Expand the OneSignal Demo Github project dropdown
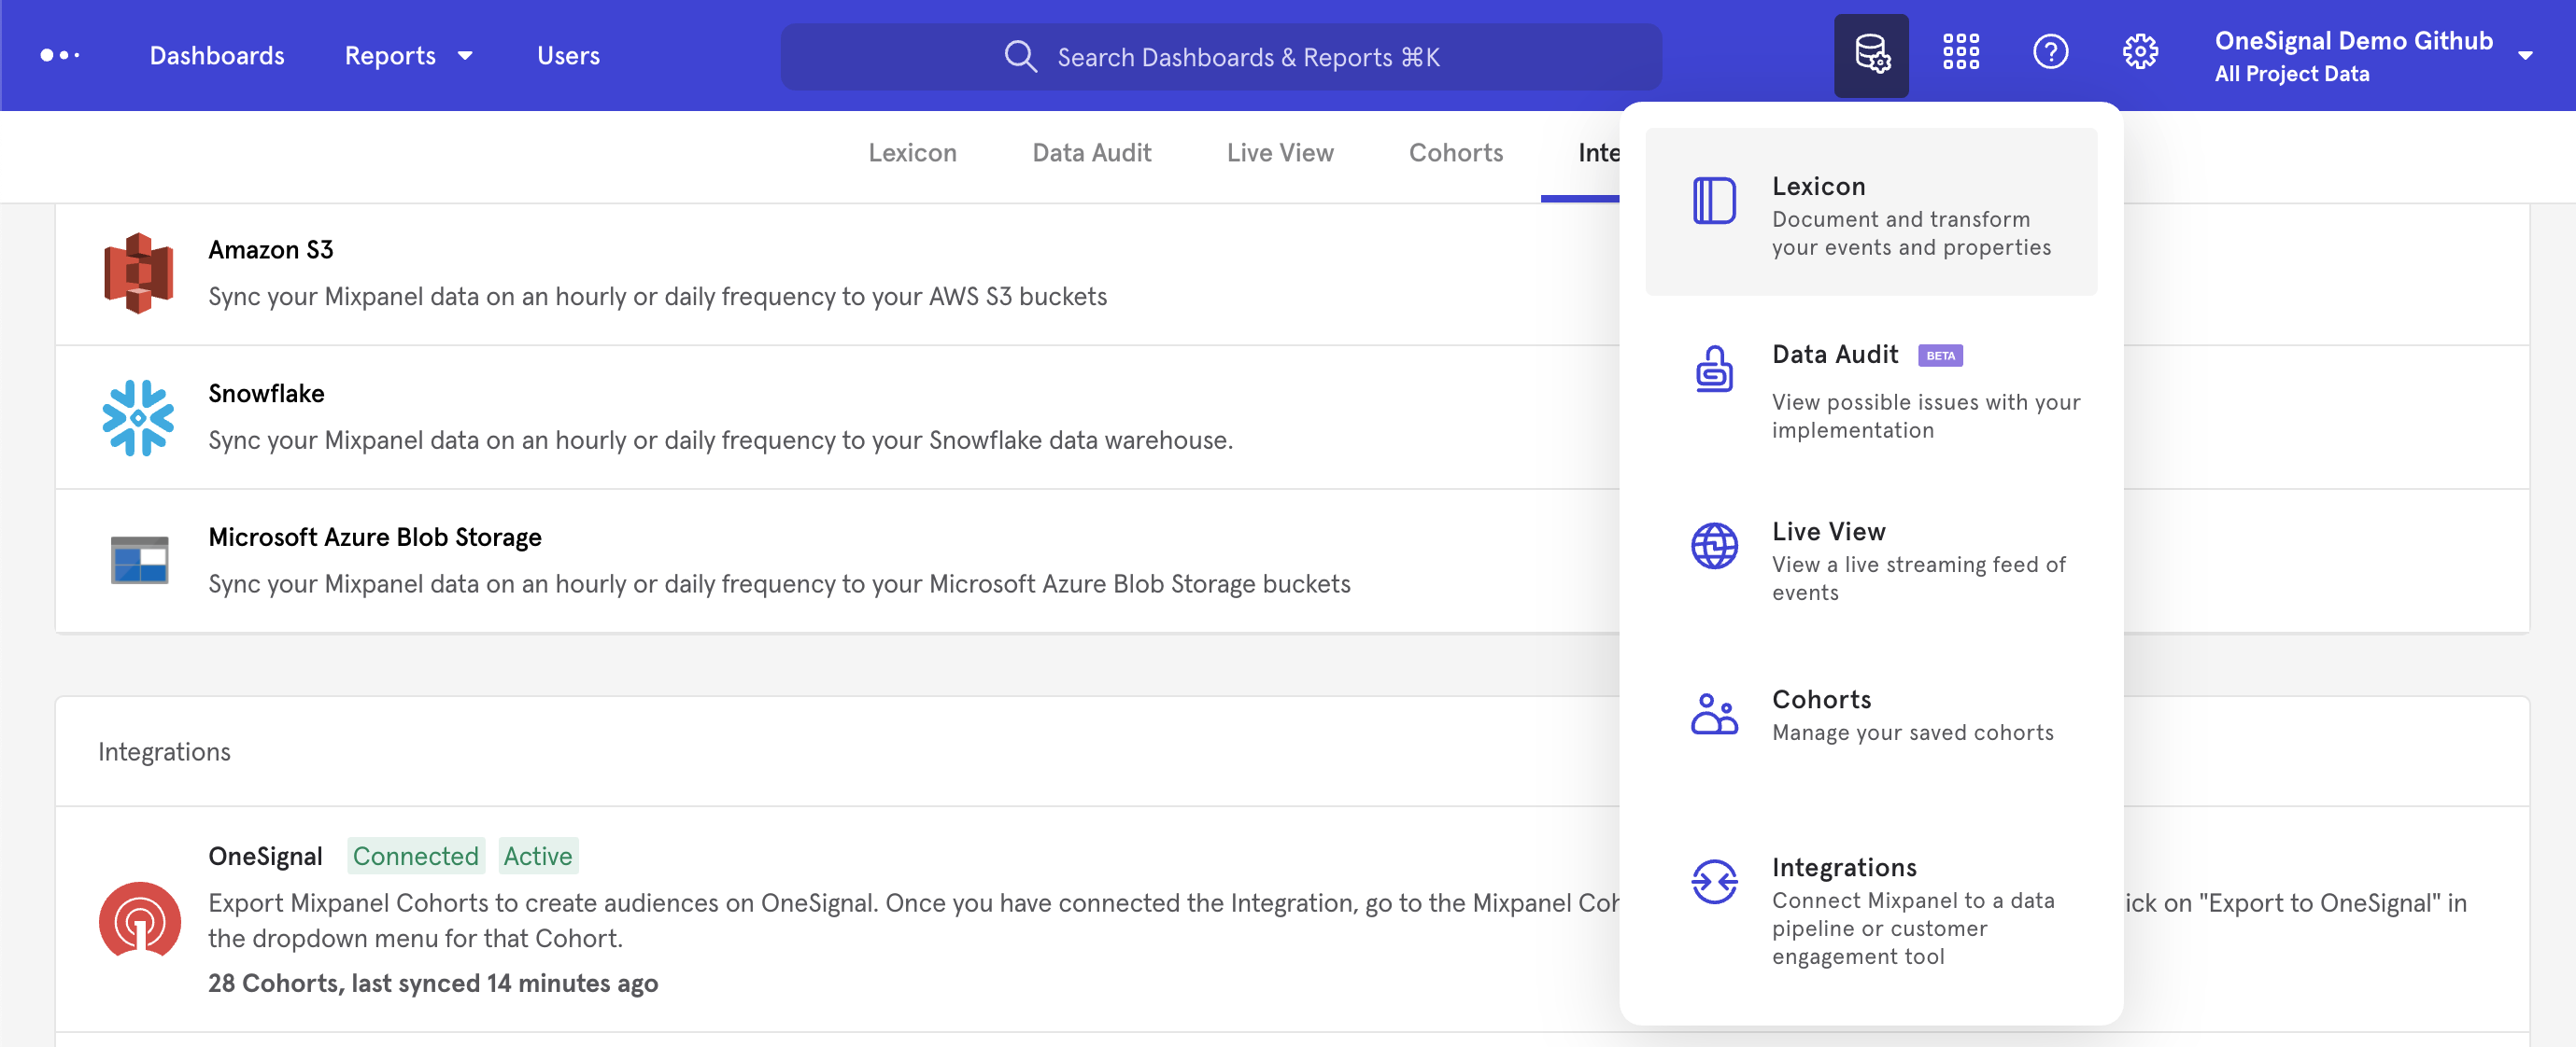Image resolution: width=2576 pixels, height=1047 pixels. tap(2525, 56)
